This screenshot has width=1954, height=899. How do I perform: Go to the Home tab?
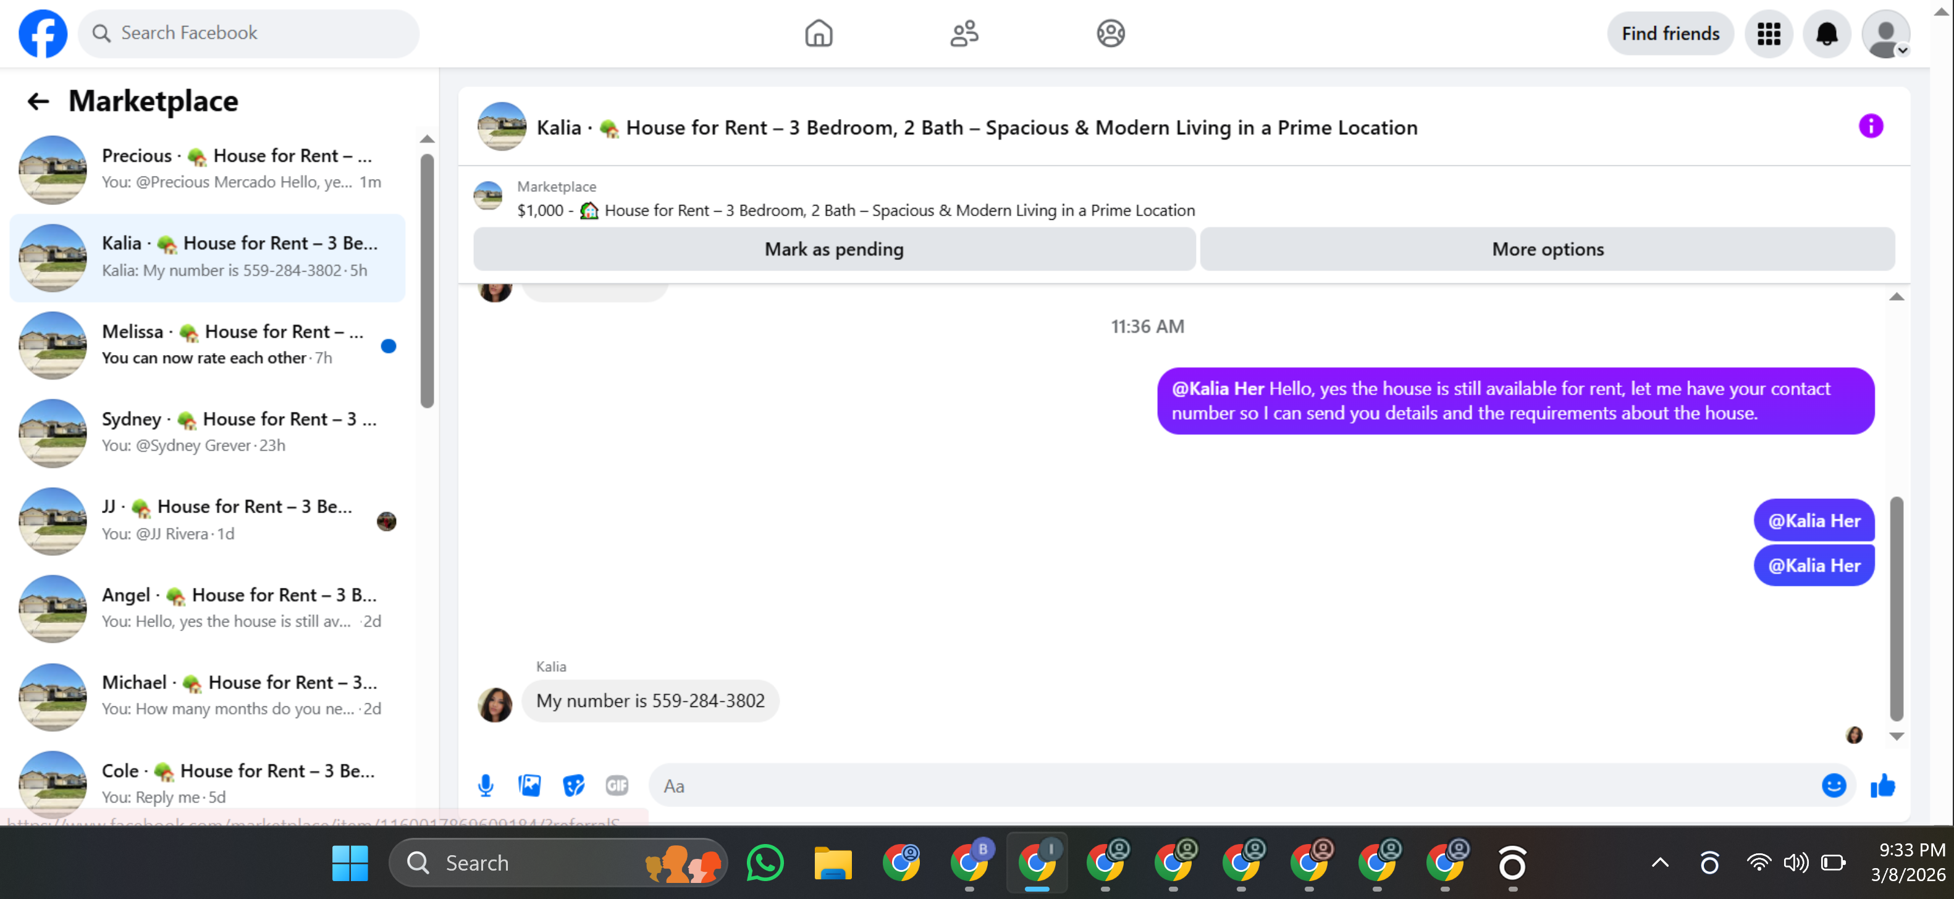point(819,33)
